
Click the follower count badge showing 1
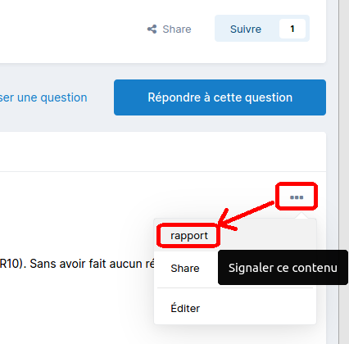click(x=292, y=29)
